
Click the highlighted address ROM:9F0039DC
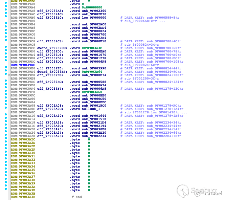tap(23, 65)
